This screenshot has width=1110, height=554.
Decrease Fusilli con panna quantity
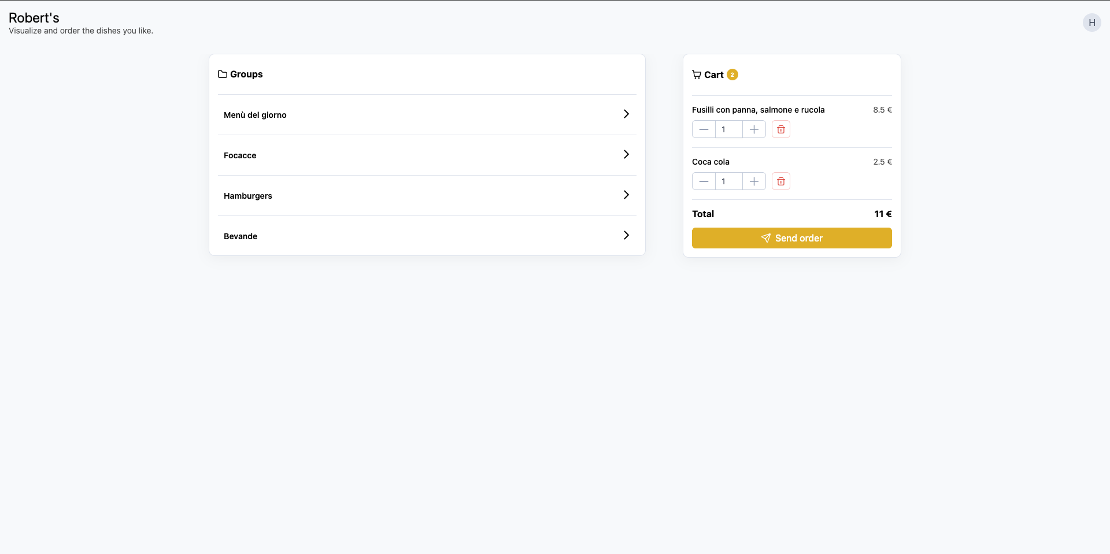tap(704, 129)
